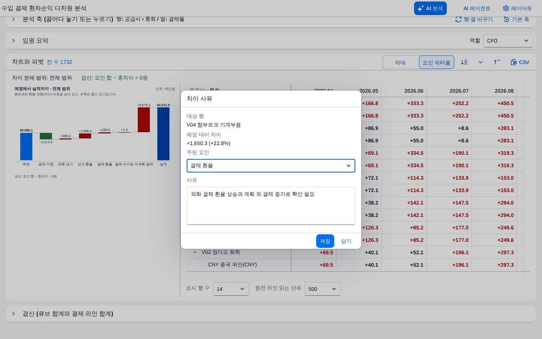Click the red 인식 환율 bar
Viewport: 542px width, 339px height.
pyautogui.click(x=85, y=136)
